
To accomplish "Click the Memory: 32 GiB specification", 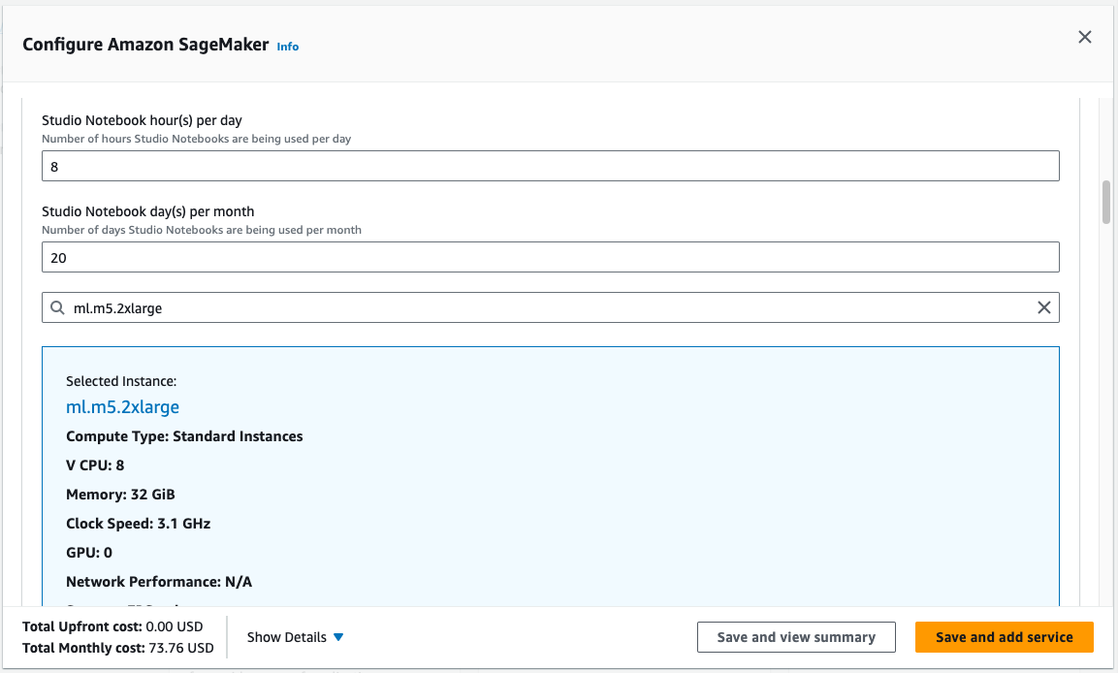I will coord(120,495).
